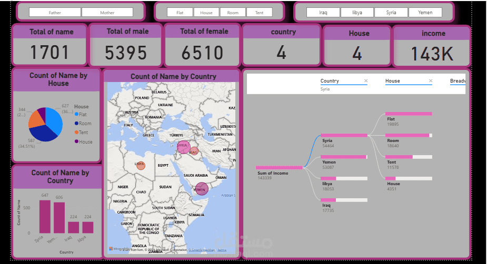
Task: Click the Syria bubble on the map
Action: coord(184,147)
